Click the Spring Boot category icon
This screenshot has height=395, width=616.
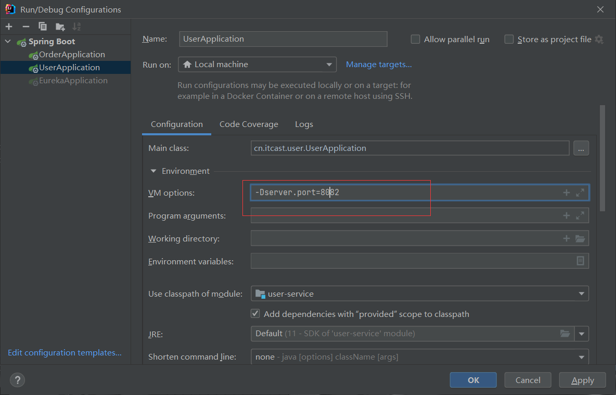22,42
